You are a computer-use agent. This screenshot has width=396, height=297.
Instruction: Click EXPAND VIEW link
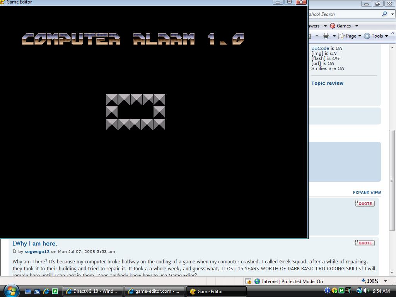pos(367,193)
